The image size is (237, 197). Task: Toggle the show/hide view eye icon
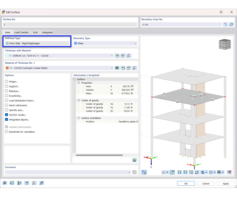click(172, 172)
